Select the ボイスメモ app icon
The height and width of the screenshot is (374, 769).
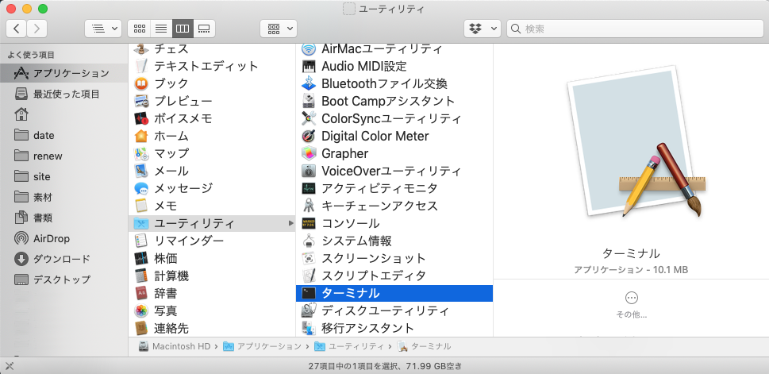tap(141, 118)
